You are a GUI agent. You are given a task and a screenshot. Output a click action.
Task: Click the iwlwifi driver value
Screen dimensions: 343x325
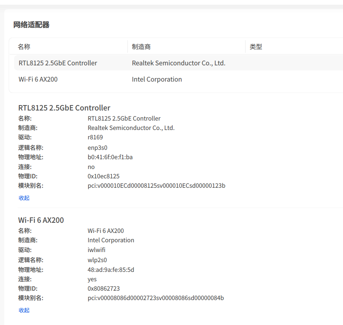coord(96,250)
